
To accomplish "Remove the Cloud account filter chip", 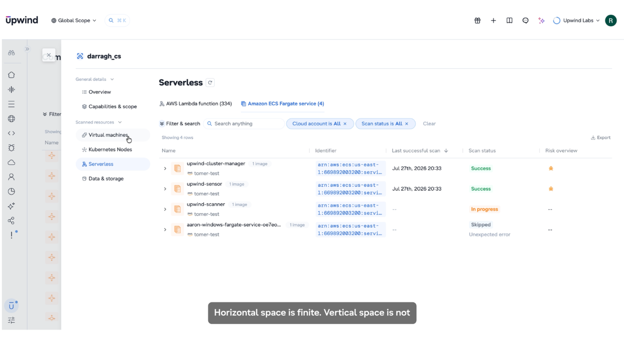I will pyautogui.click(x=345, y=124).
